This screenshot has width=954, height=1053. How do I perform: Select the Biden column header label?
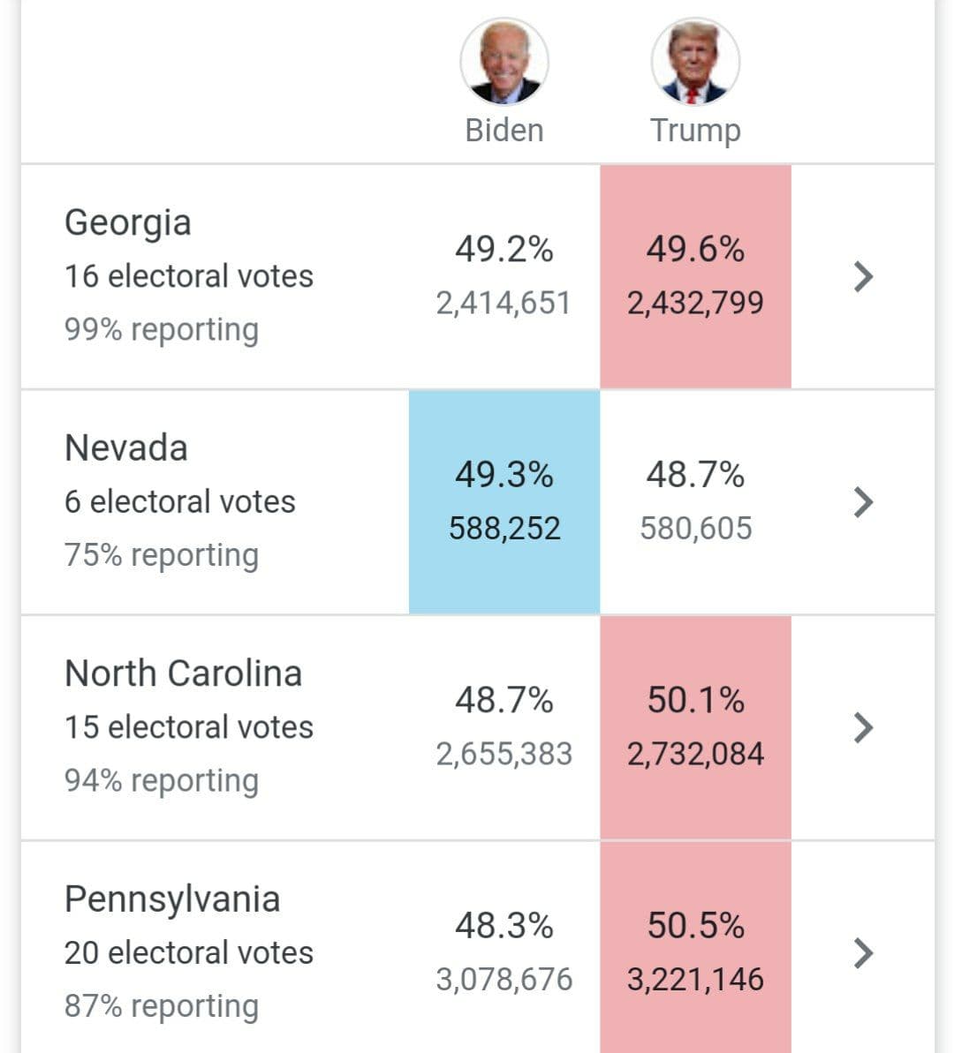tap(504, 130)
